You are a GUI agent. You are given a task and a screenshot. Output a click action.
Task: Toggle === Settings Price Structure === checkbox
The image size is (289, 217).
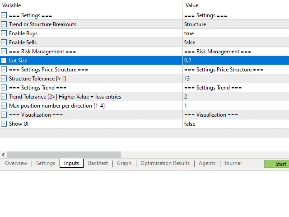[4, 69]
